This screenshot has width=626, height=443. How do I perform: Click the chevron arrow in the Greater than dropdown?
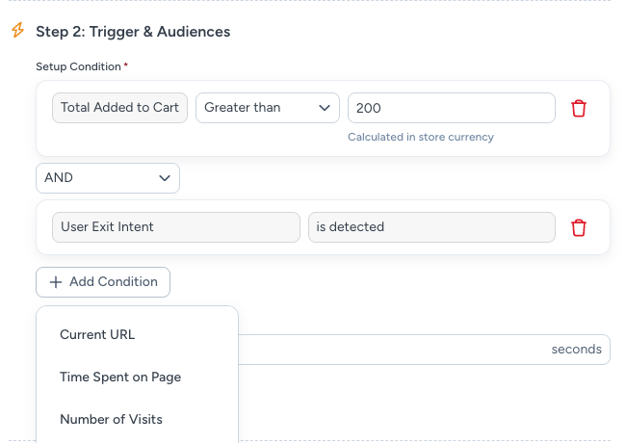[x=324, y=108]
